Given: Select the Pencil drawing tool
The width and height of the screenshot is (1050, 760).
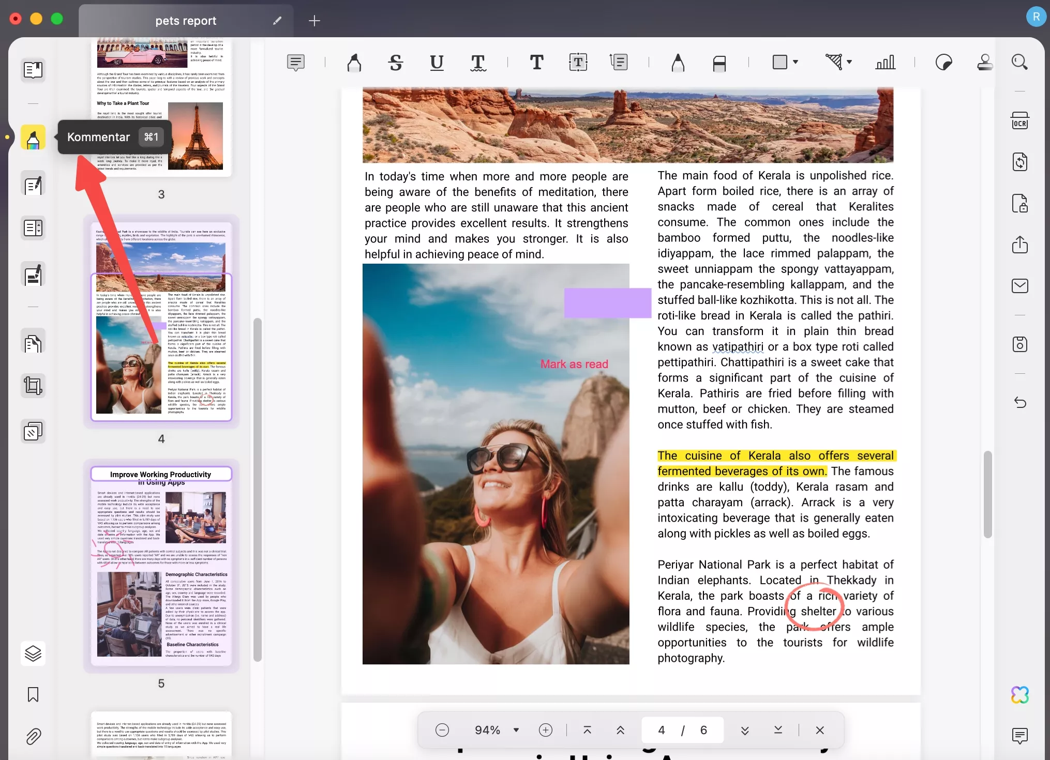Looking at the screenshot, I should [x=678, y=63].
